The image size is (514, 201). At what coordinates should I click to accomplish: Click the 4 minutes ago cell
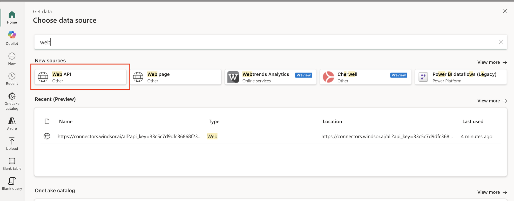tap(476, 137)
